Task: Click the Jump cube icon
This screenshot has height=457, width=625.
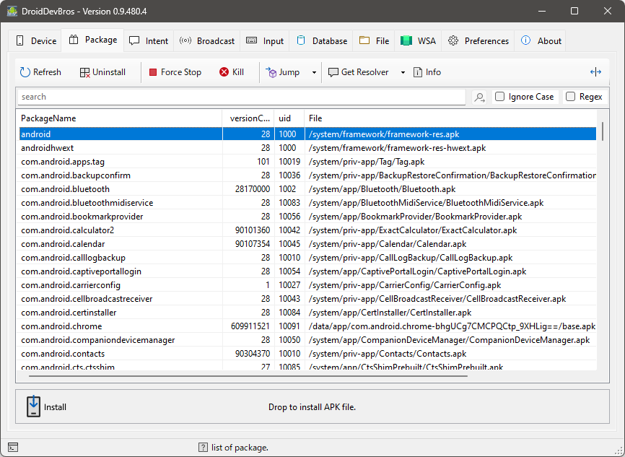Action: 271,72
